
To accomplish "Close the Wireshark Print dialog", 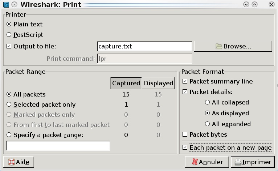I will tap(271, 4).
